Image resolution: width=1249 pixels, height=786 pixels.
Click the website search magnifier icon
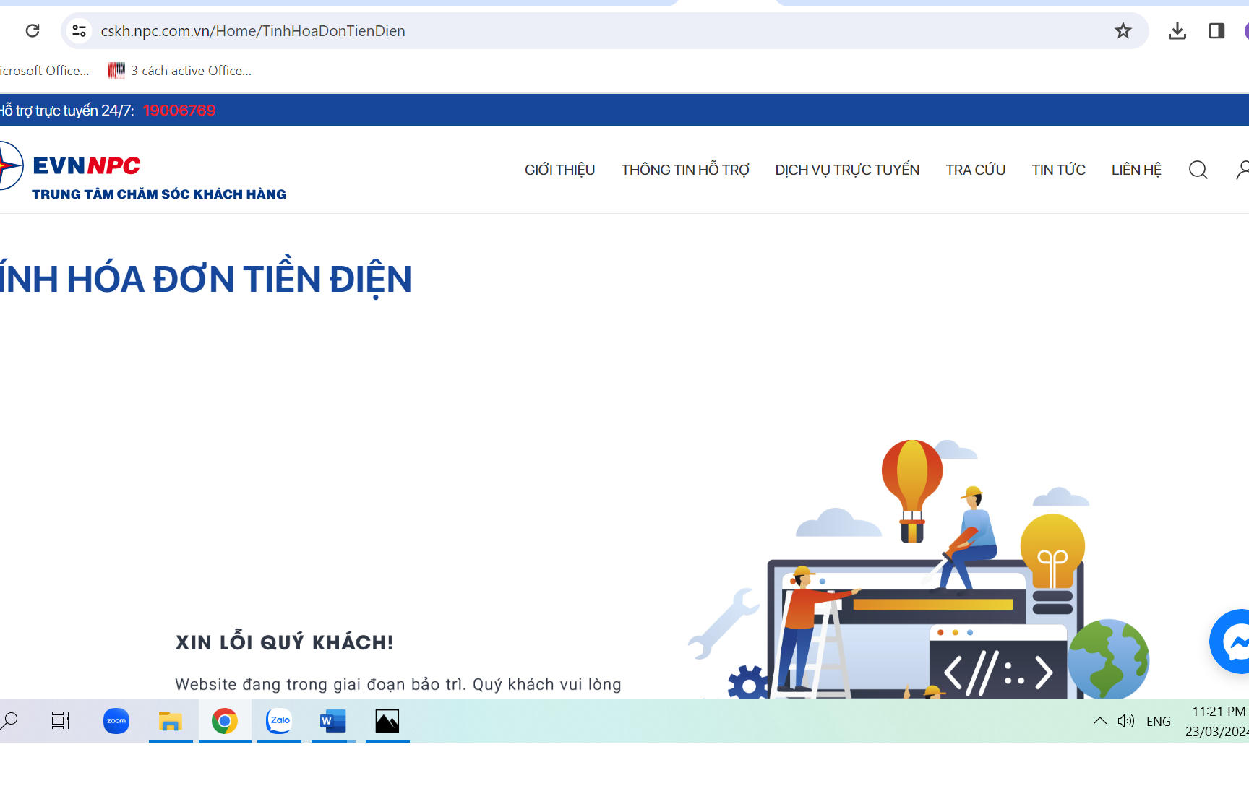[1198, 170]
